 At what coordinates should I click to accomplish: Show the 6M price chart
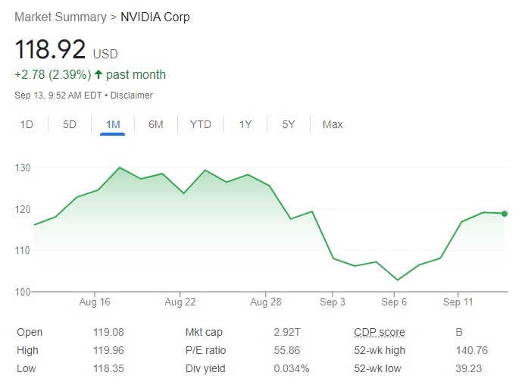pyautogui.click(x=155, y=124)
